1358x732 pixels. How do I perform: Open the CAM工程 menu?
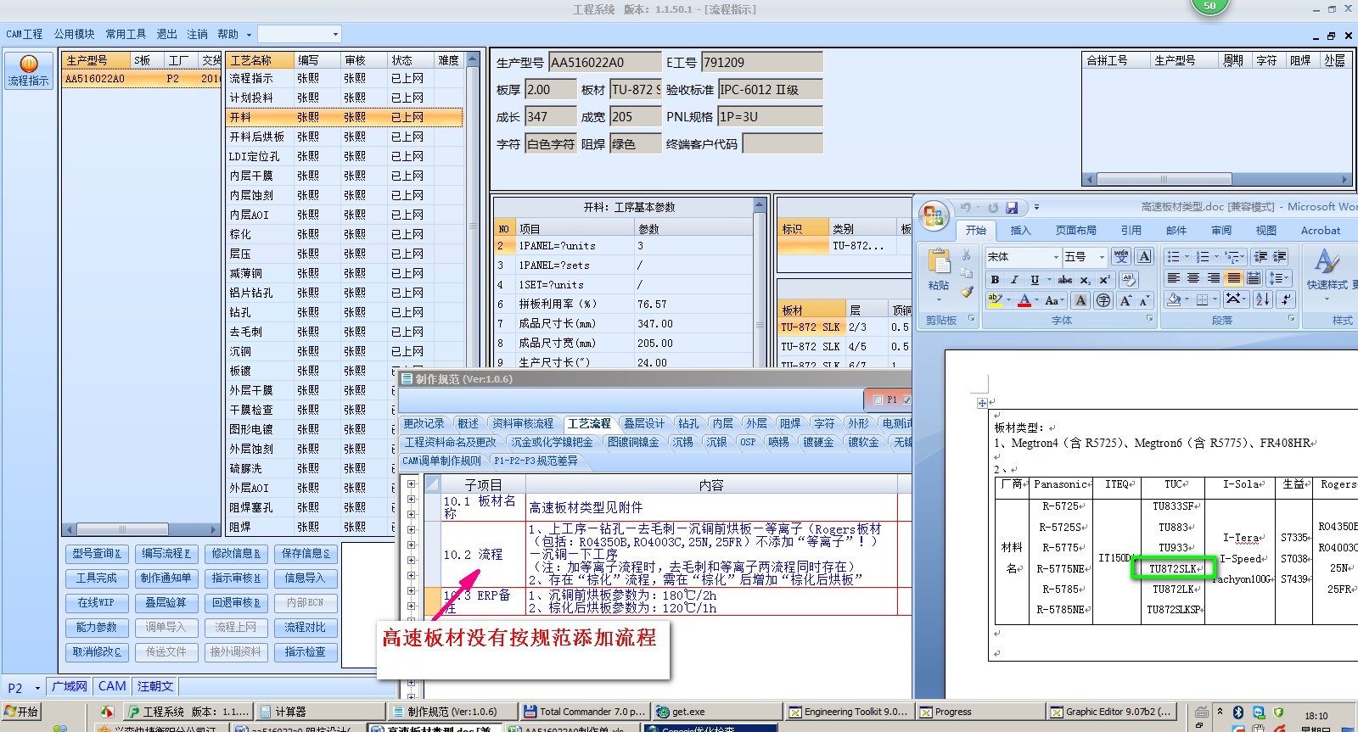[25, 34]
